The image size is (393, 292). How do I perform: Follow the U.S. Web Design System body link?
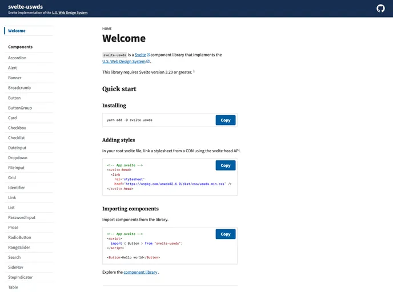point(124,61)
